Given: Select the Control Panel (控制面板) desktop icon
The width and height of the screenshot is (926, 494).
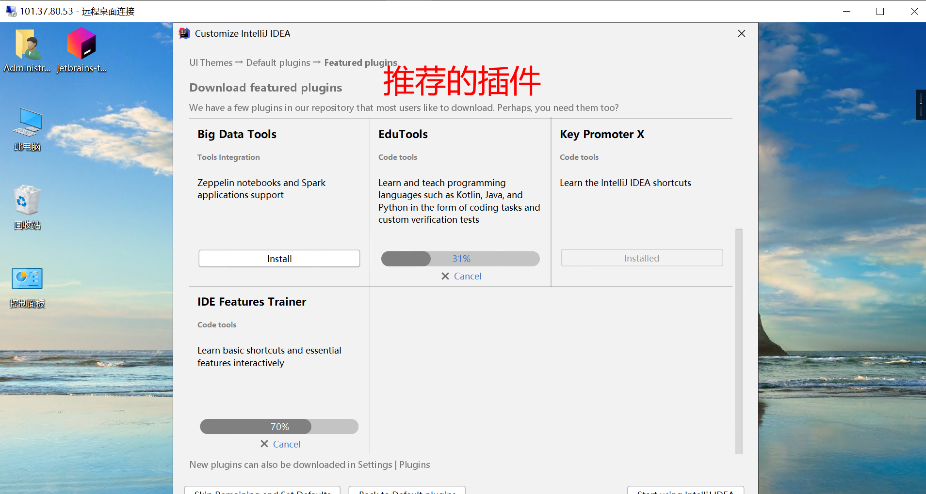Looking at the screenshot, I should click(27, 288).
